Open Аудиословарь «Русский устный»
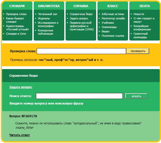 [17, 28]
